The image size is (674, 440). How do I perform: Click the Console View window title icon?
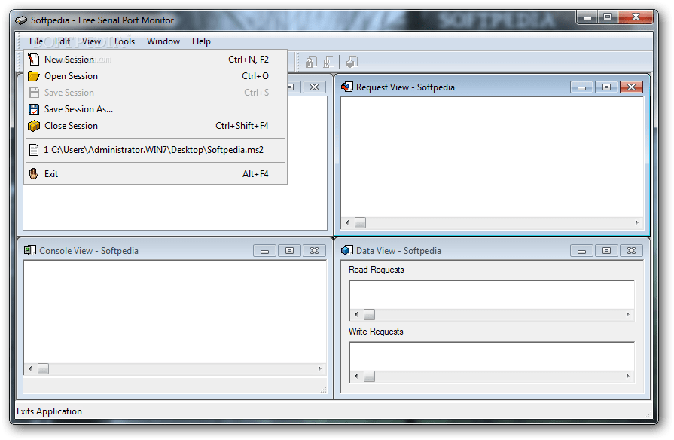29,250
